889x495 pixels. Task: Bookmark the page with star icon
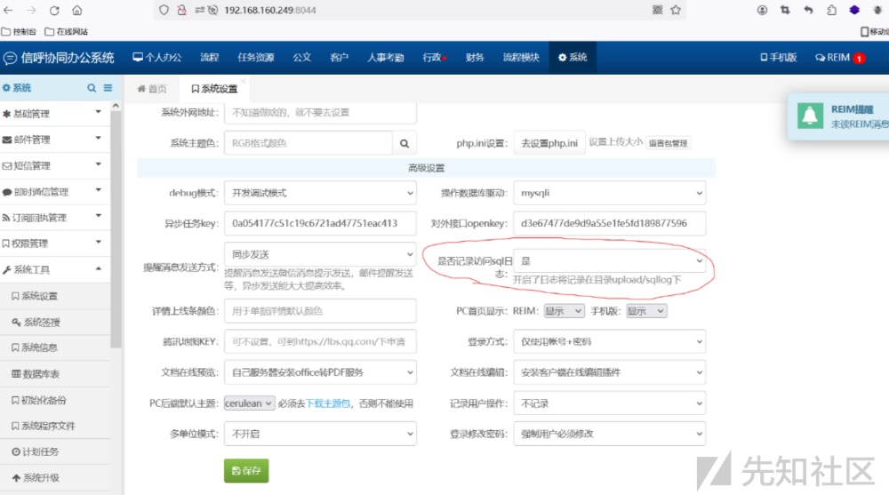coord(676,11)
